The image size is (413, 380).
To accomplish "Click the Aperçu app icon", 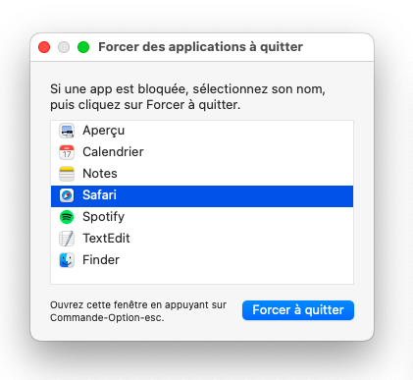I will [67, 131].
